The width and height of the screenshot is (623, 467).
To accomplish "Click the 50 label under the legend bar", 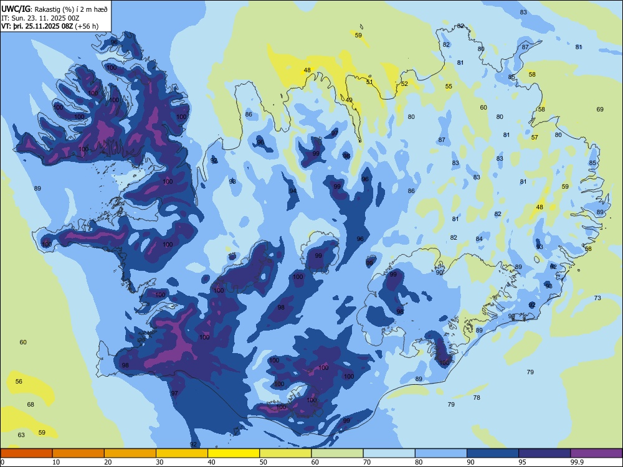I will coord(264,462).
